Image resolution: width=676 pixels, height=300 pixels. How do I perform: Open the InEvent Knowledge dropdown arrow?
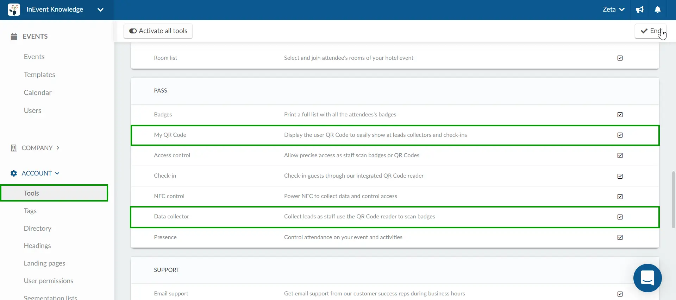pos(100,10)
